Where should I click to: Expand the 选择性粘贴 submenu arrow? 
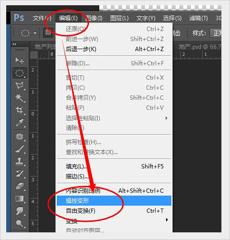167,118
